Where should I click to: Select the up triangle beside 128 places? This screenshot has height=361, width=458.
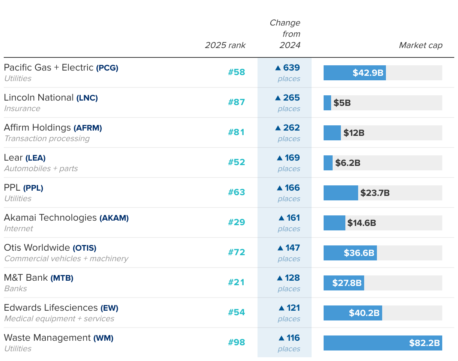click(x=279, y=278)
